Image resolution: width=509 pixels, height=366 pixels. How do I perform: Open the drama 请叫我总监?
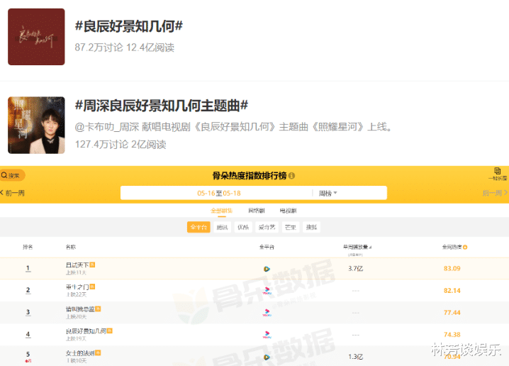(x=80, y=309)
